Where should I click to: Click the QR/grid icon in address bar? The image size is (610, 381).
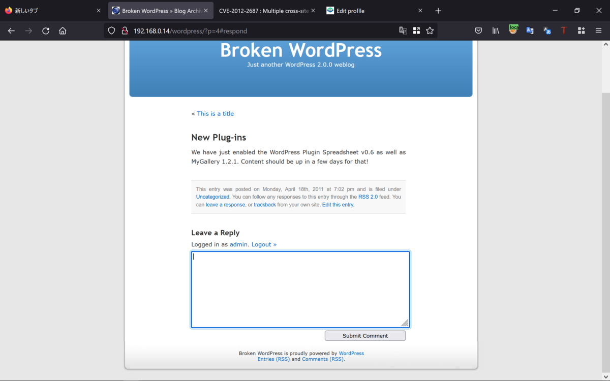tap(416, 31)
